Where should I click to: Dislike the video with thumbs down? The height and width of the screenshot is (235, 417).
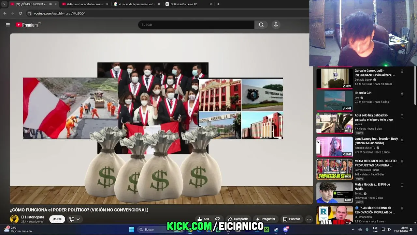(x=217, y=219)
